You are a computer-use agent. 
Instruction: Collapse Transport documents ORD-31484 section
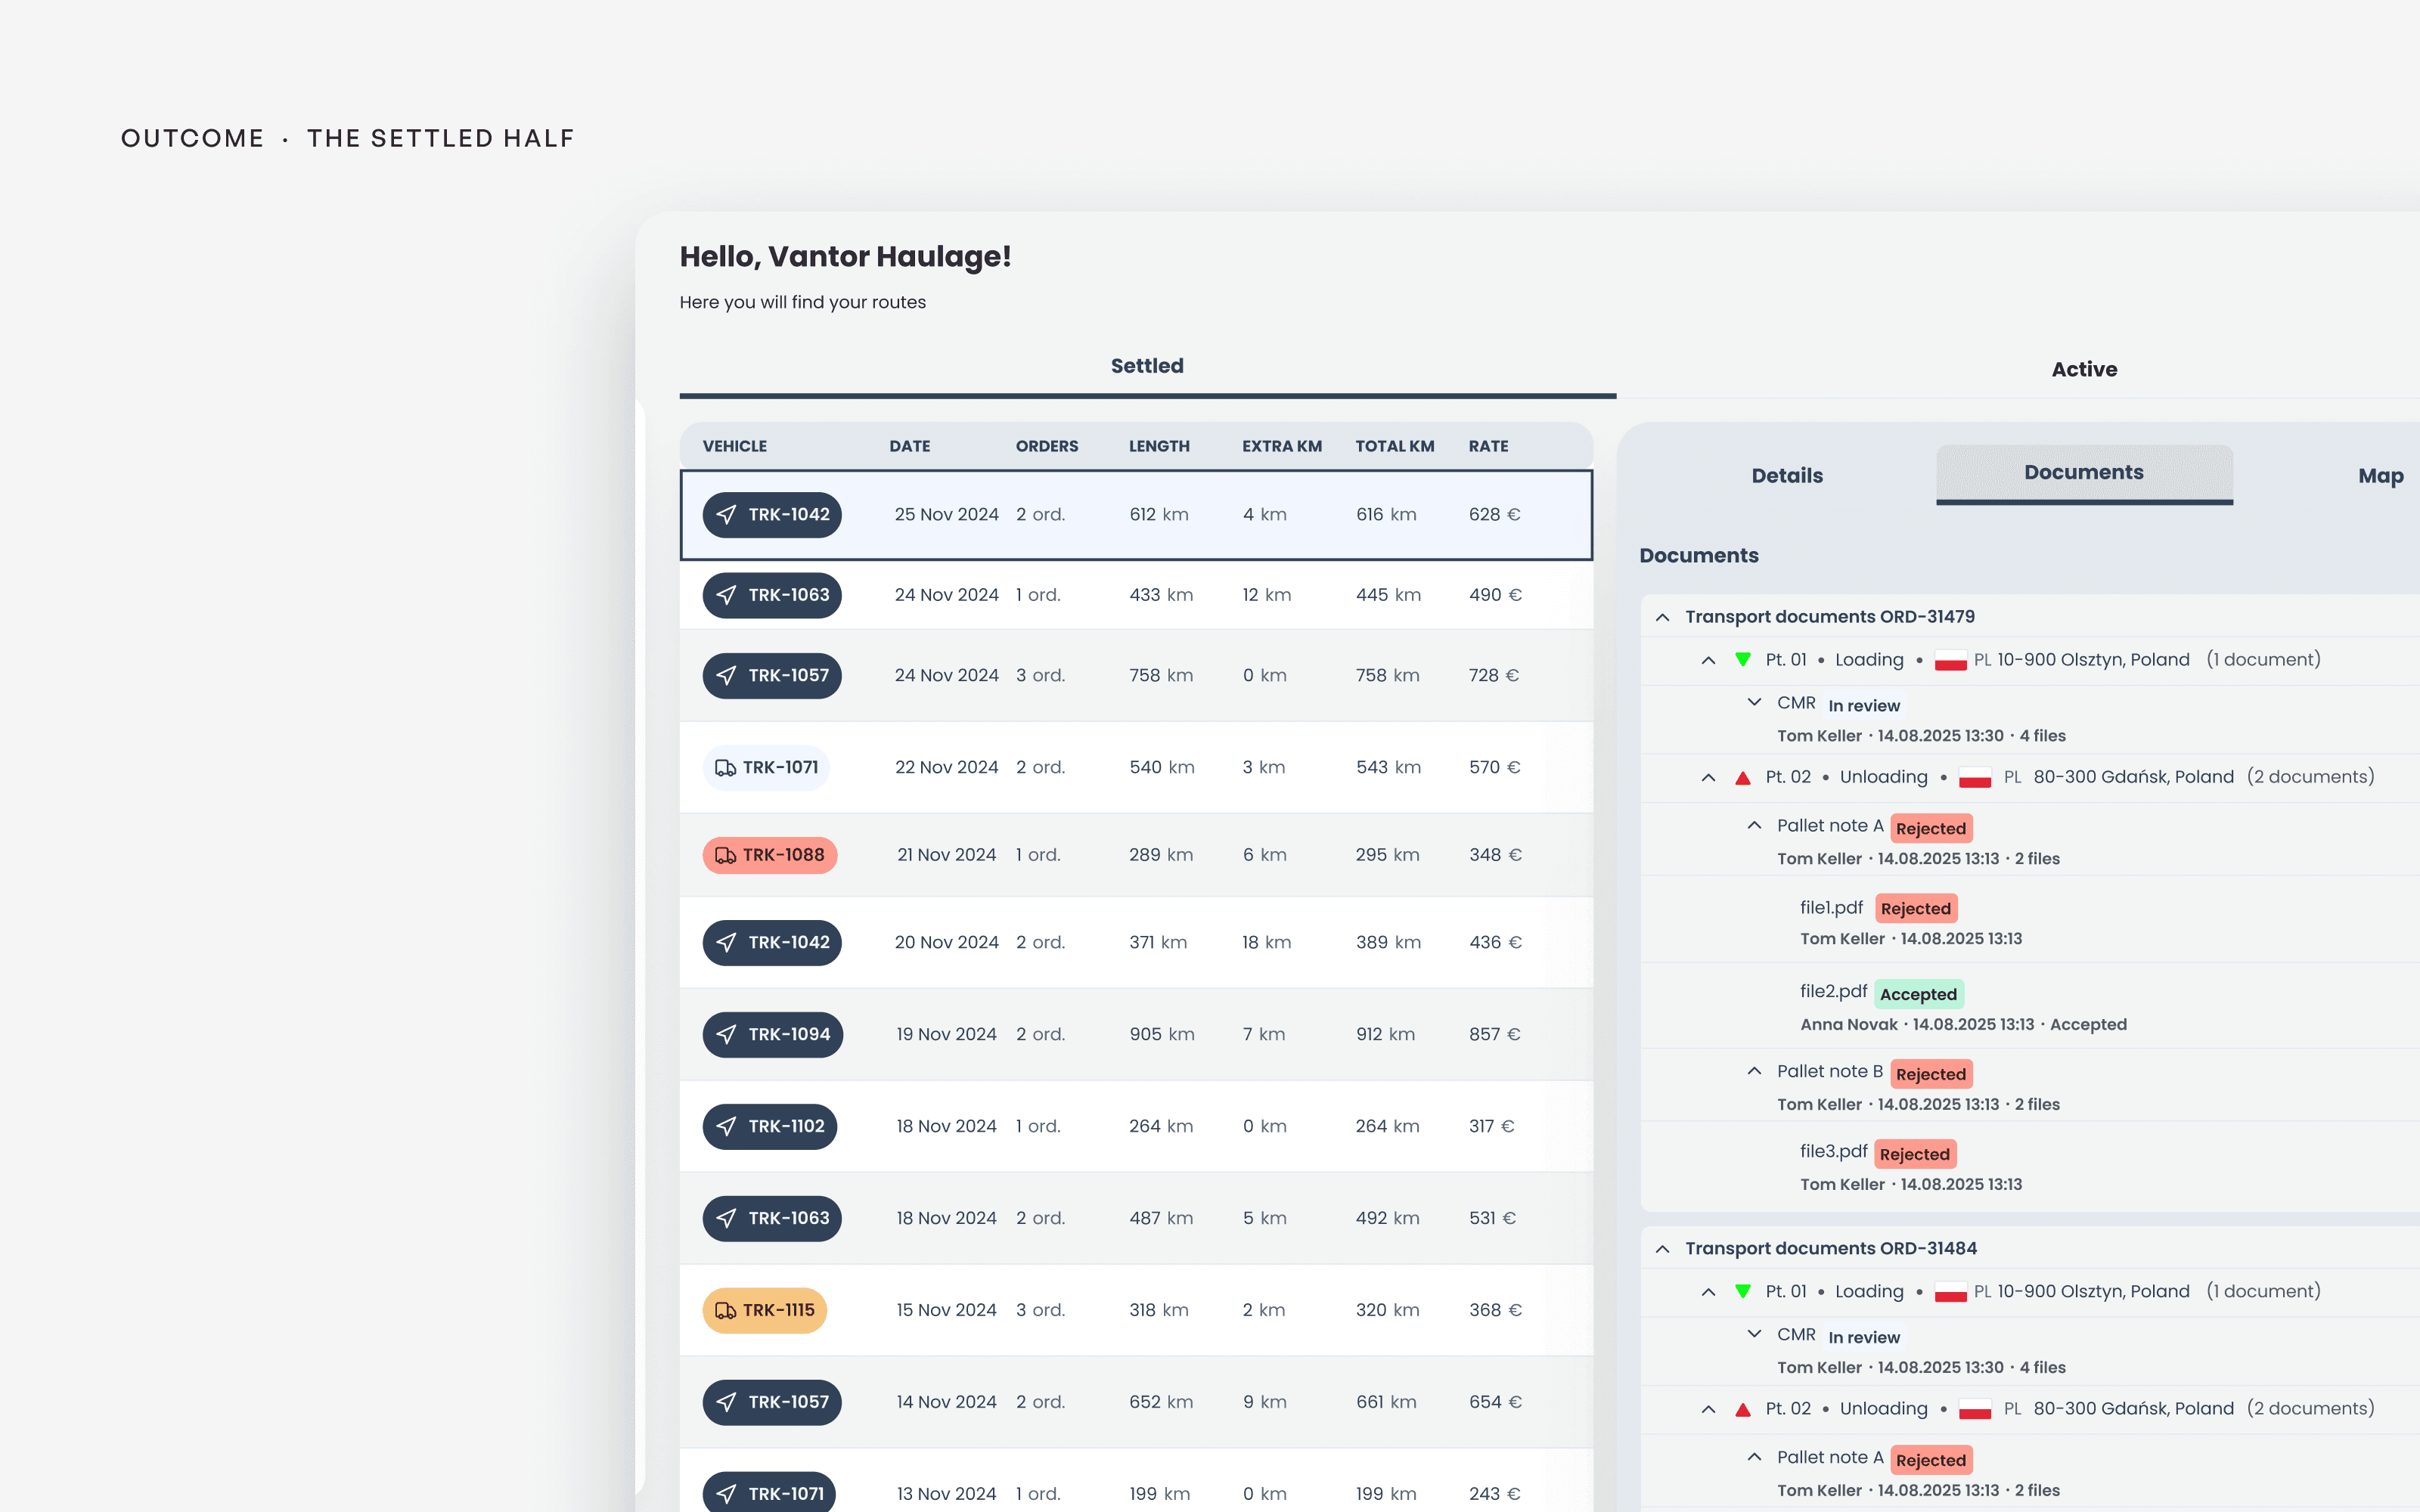pyautogui.click(x=1662, y=1249)
